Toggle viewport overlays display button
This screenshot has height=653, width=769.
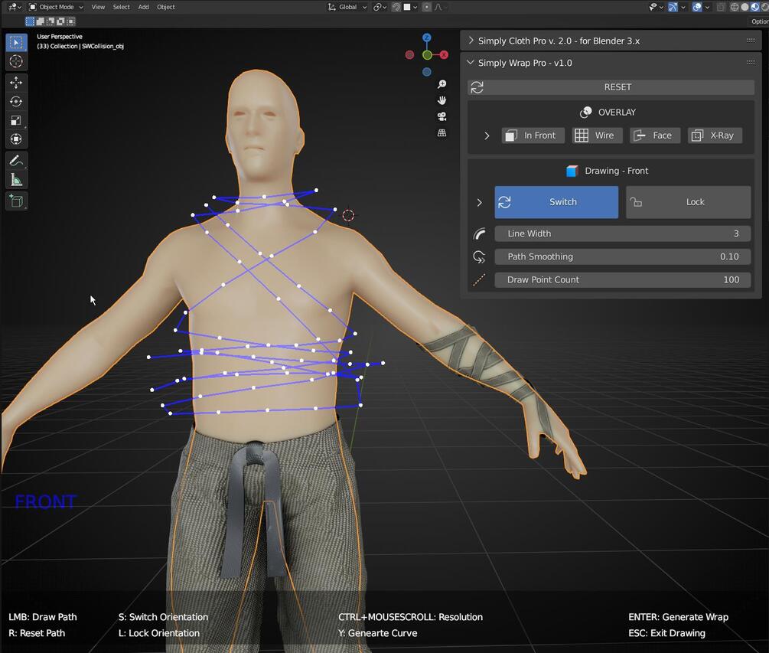coord(697,7)
